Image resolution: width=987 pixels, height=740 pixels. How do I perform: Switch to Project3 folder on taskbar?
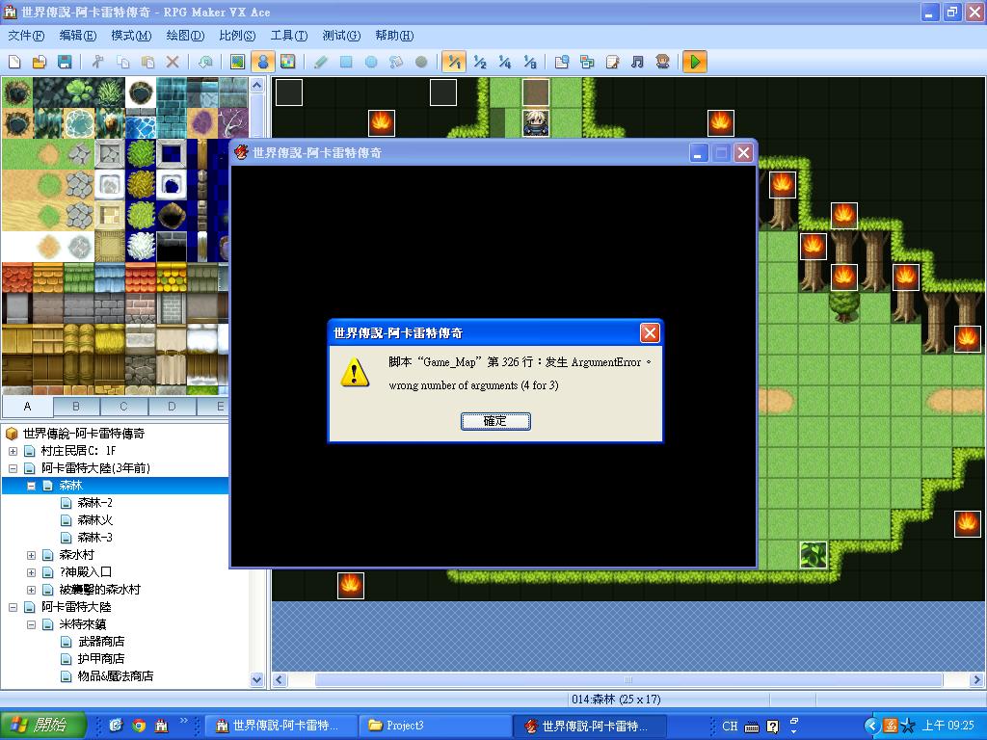[435, 726]
